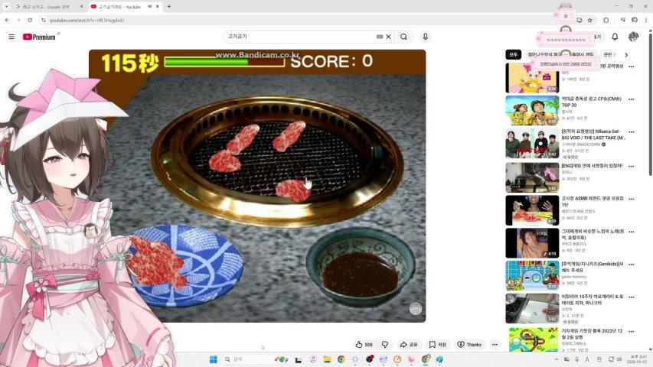Open the on-screen keyboard icon in search box
Screen dimensions: 653x367
point(380,37)
